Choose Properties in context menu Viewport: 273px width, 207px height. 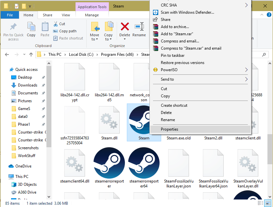tap(200, 129)
